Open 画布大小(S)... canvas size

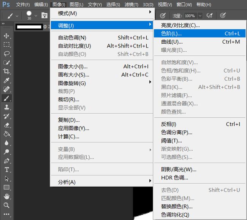click(x=102, y=74)
